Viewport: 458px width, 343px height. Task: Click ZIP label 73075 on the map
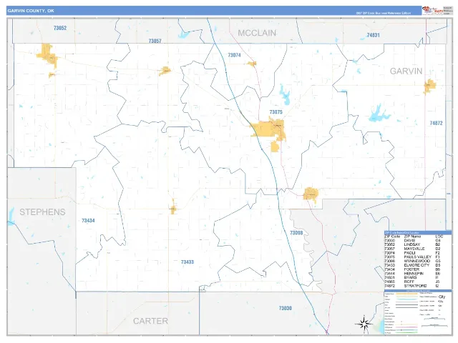[276, 112]
